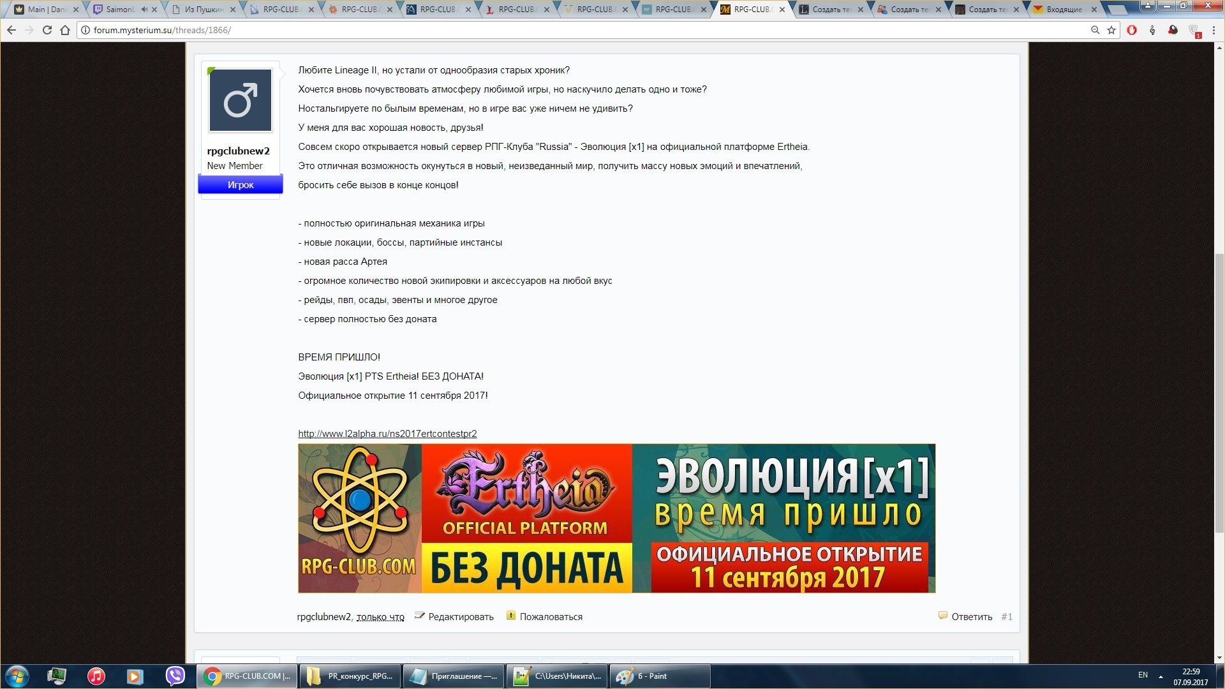The width and height of the screenshot is (1225, 689).
Task: Go back to the previous page
Action: click(11, 30)
